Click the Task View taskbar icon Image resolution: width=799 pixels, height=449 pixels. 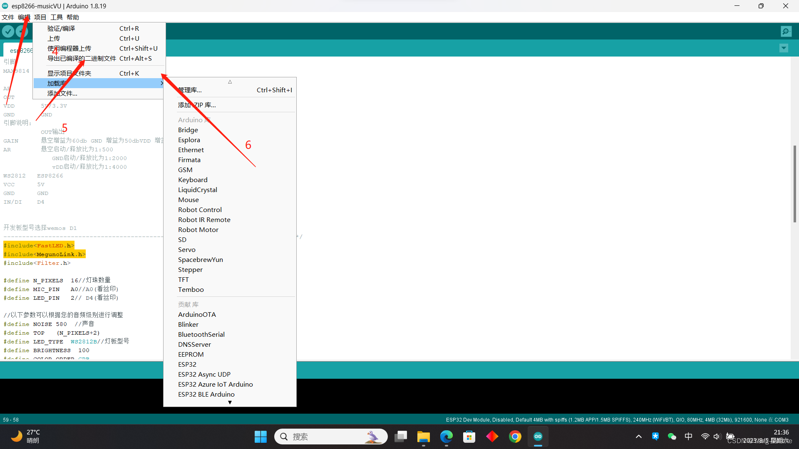400,437
